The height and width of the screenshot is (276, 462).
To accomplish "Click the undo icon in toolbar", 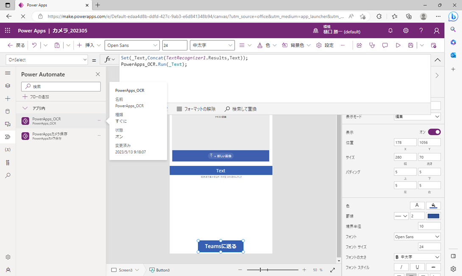I will coord(34,45).
